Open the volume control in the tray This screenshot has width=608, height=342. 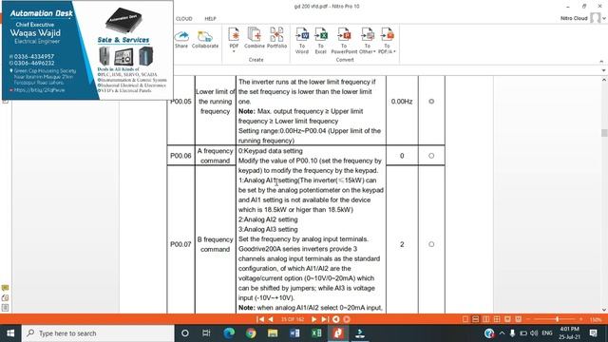pos(534,333)
